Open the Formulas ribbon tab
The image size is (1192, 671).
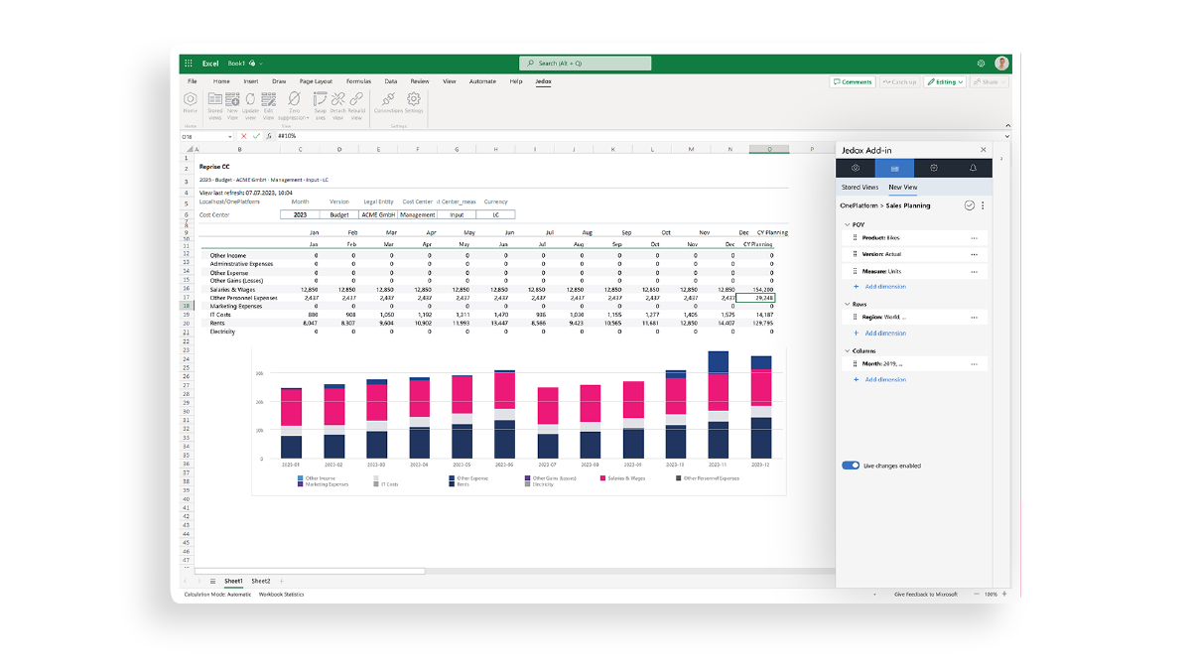click(x=358, y=81)
